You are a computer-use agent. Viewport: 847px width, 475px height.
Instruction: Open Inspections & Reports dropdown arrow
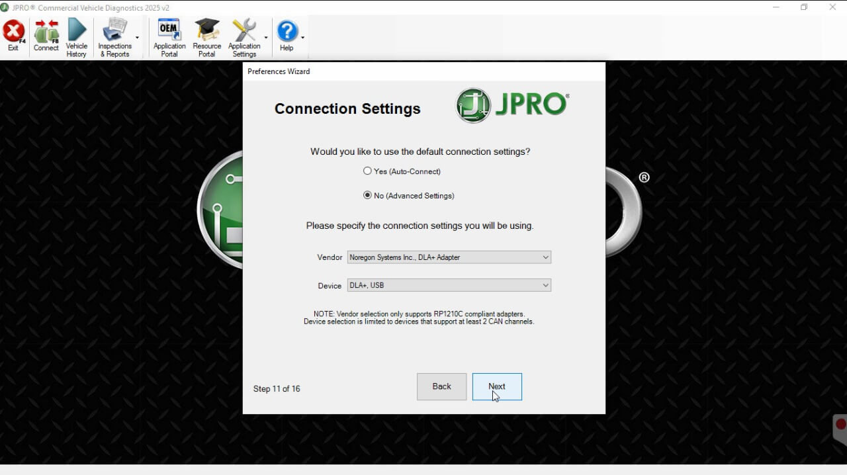coord(137,38)
